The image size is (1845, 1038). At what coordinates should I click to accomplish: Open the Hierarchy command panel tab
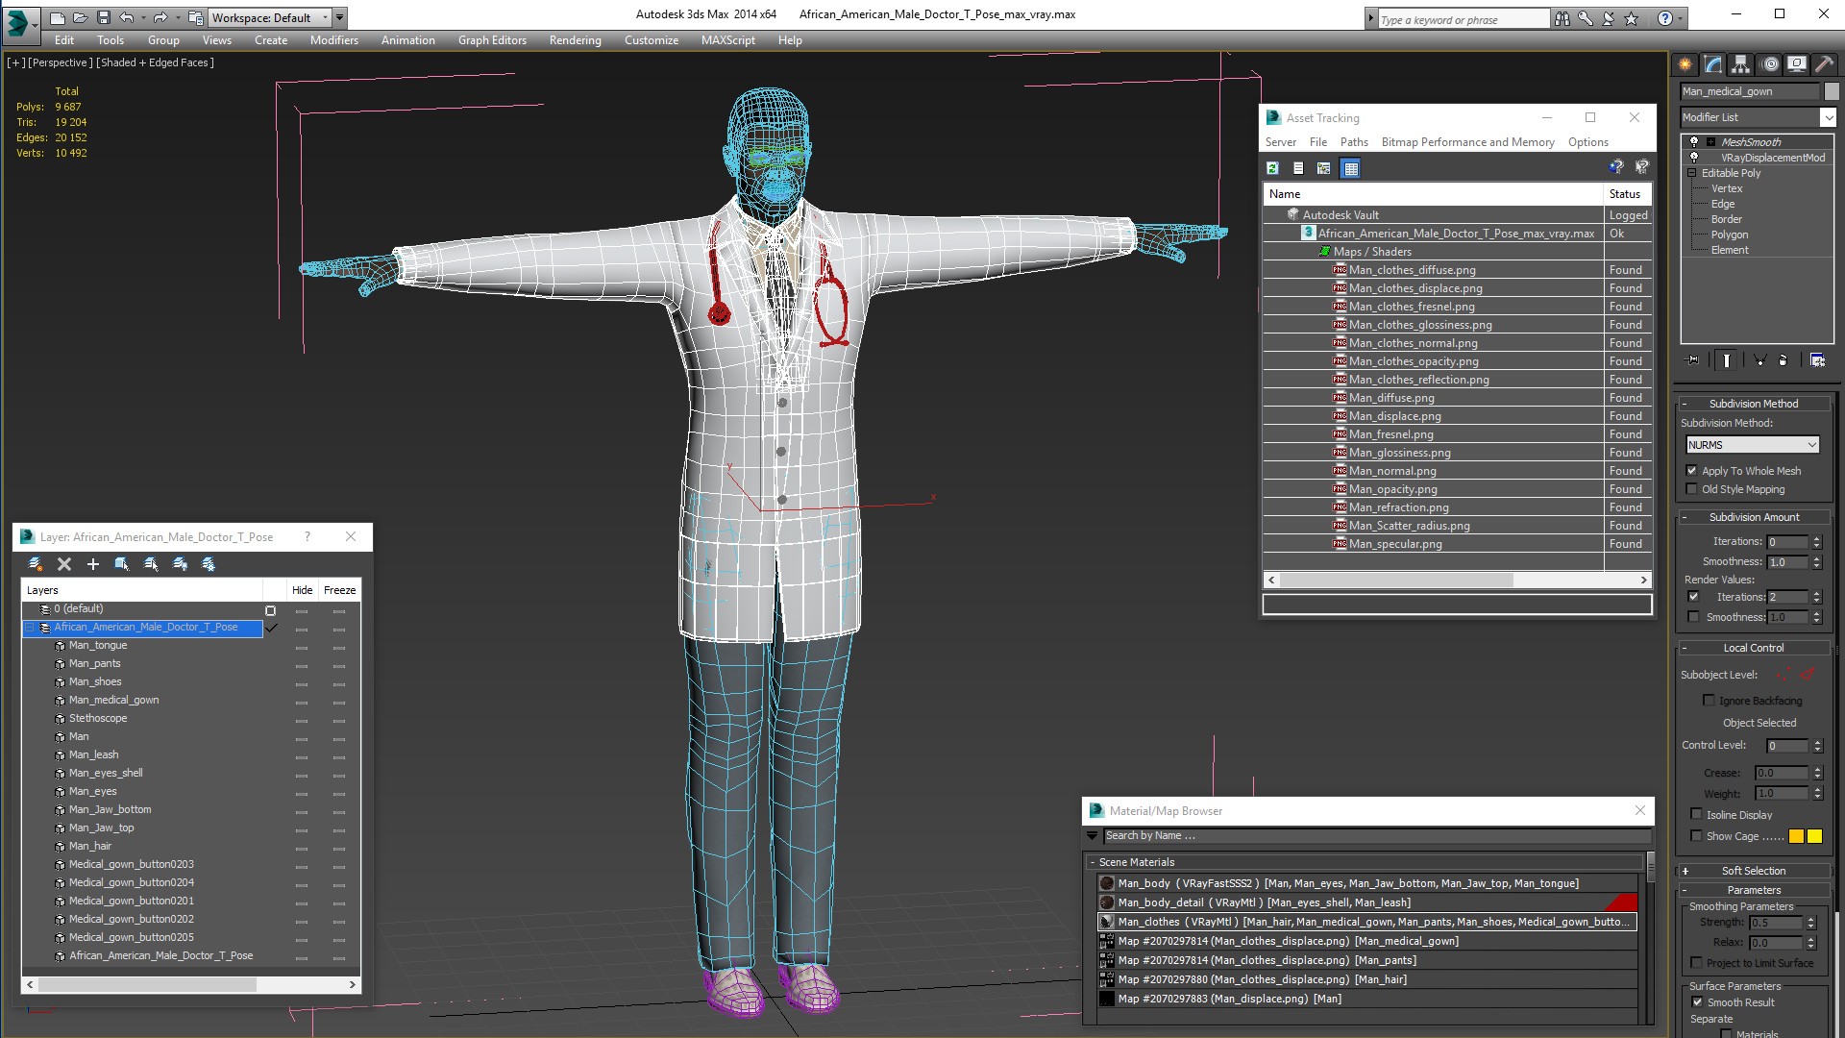pyautogui.click(x=1741, y=64)
